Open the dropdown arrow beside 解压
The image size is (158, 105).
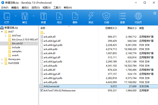(x=33, y=16)
